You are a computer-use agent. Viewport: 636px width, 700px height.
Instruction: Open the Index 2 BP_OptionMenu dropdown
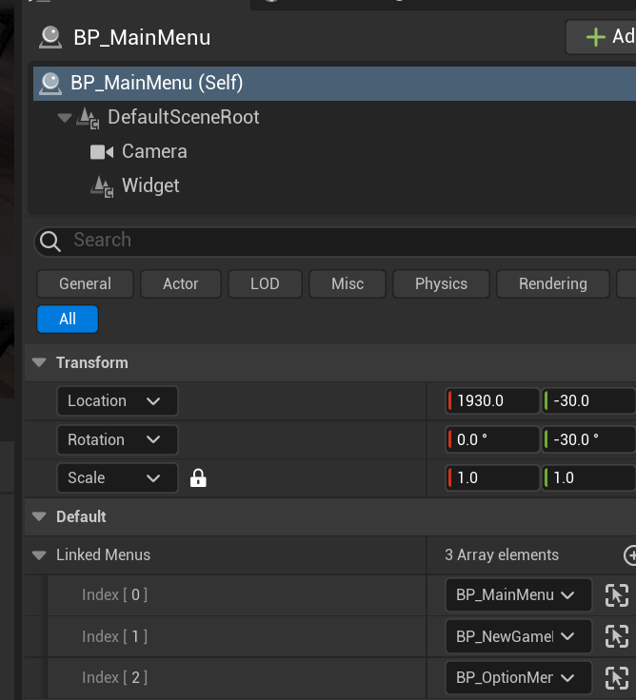coord(519,678)
